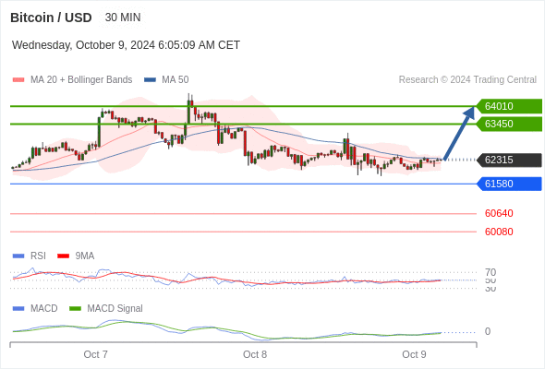Click the 30 MIN timeframe label

point(123,18)
